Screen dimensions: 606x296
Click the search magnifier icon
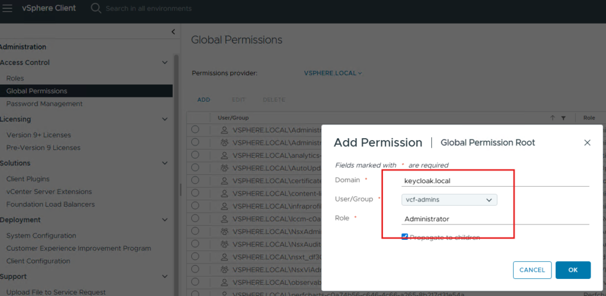coord(96,8)
